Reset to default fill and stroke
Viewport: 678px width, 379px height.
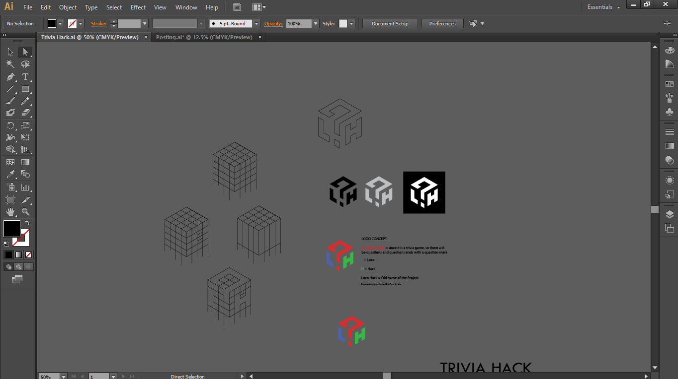coord(6,244)
